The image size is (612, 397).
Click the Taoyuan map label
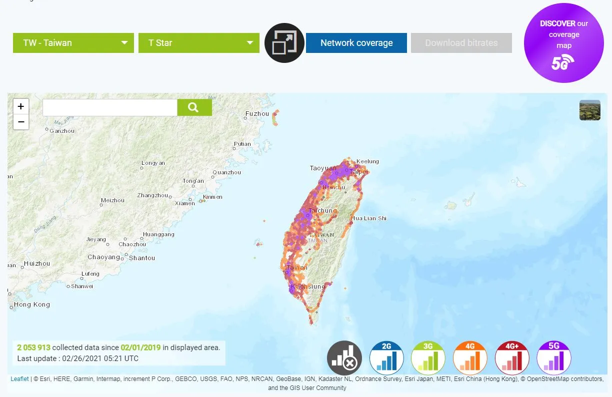(323, 168)
